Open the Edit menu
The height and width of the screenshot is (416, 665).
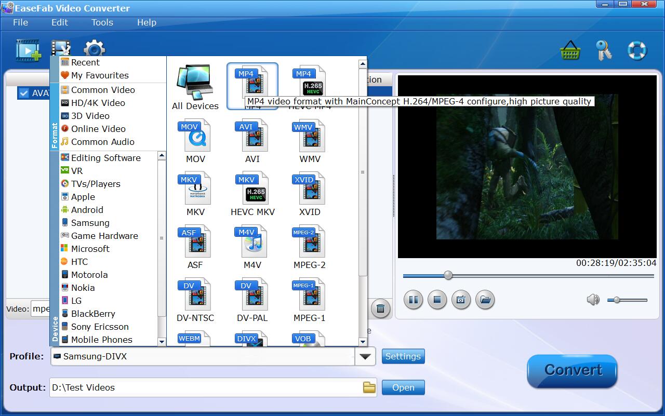(60, 22)
